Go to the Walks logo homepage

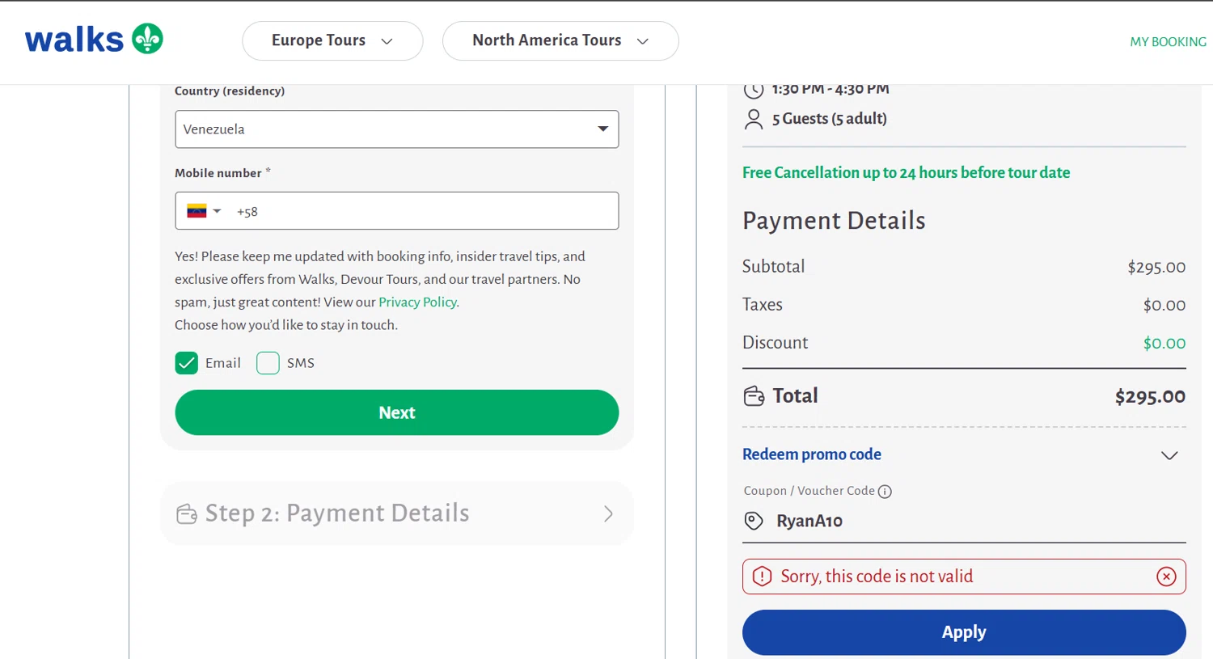pos(94,39)
